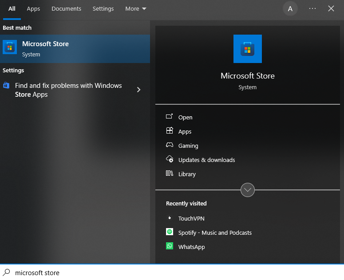Open Microsoft Store via the Open action
344x280 pixels.
tap(185, 118)
